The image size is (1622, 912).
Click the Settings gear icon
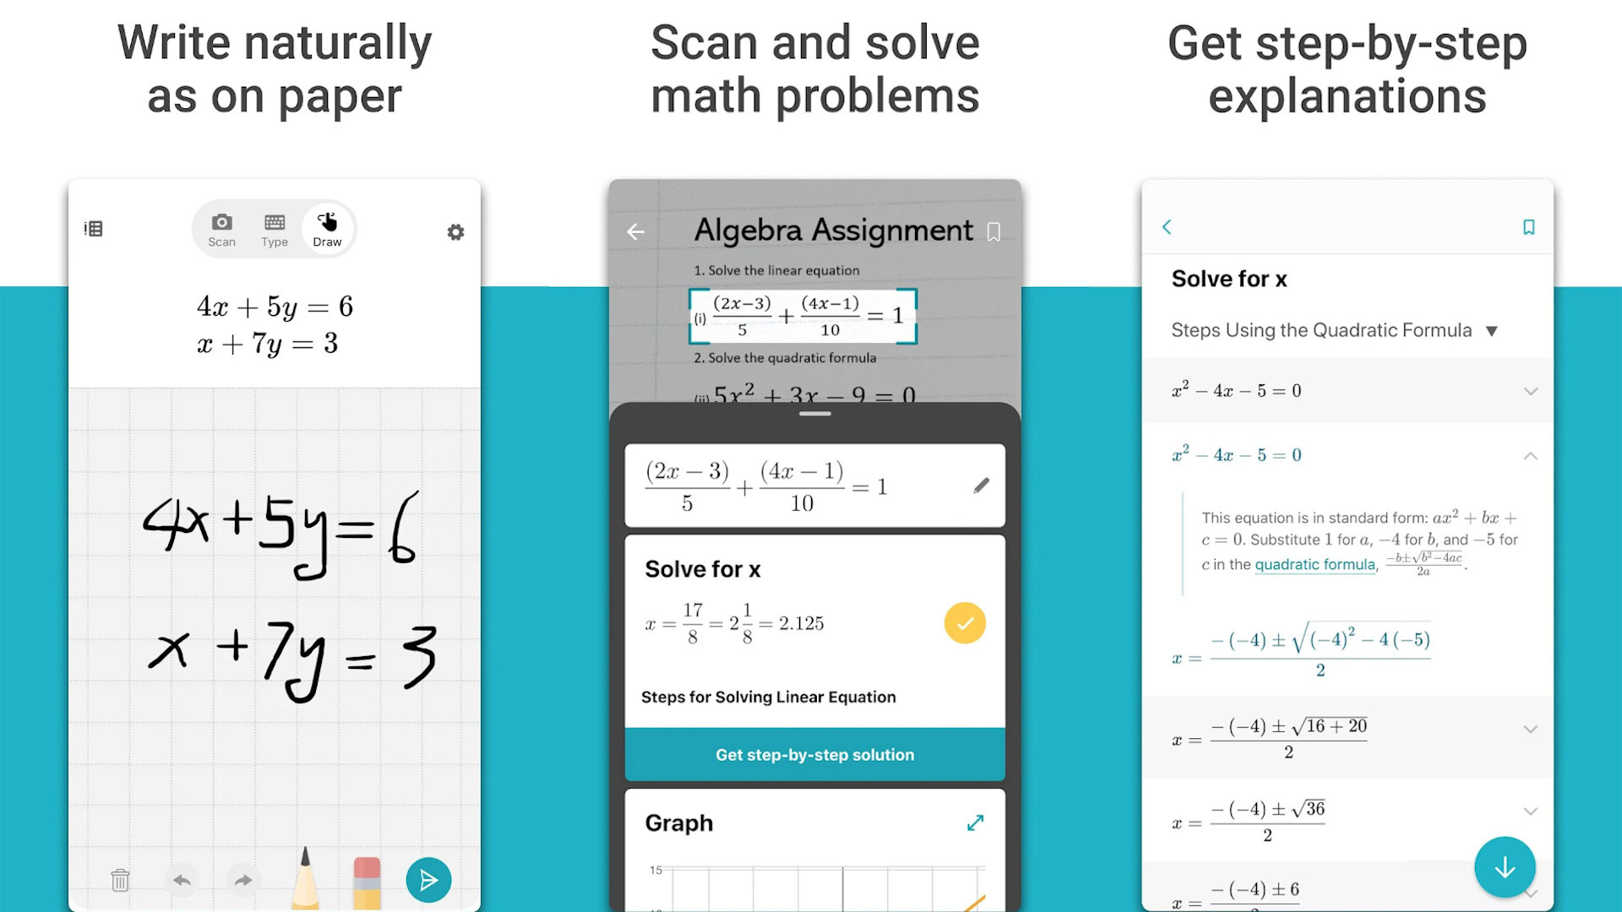(x=454, y=231)
